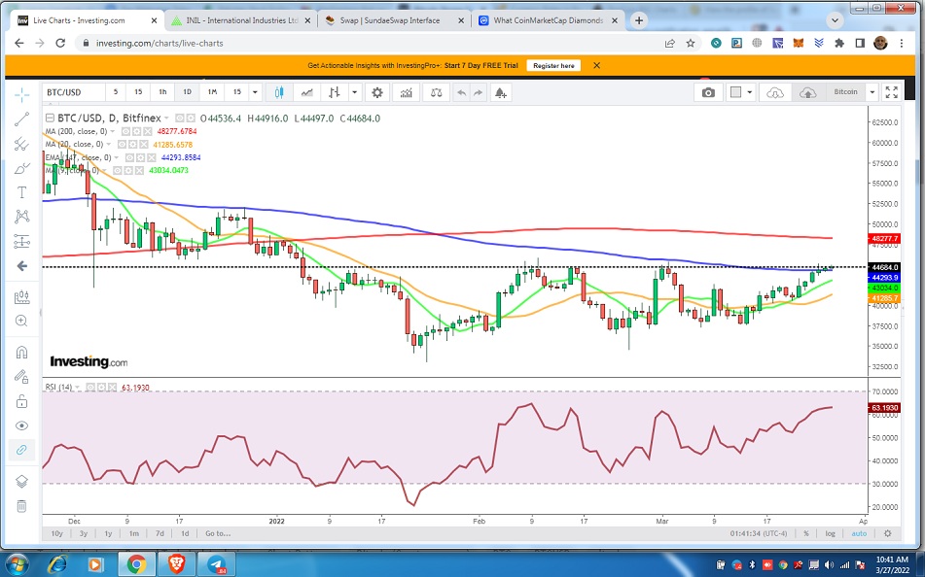Remove the MA 200 indicator X icon
The image size is (925, 577).
[147, 131]
